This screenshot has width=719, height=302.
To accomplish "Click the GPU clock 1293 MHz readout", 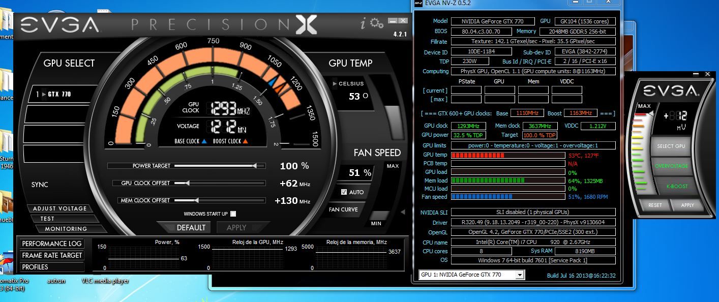I will tap(230, 108).
